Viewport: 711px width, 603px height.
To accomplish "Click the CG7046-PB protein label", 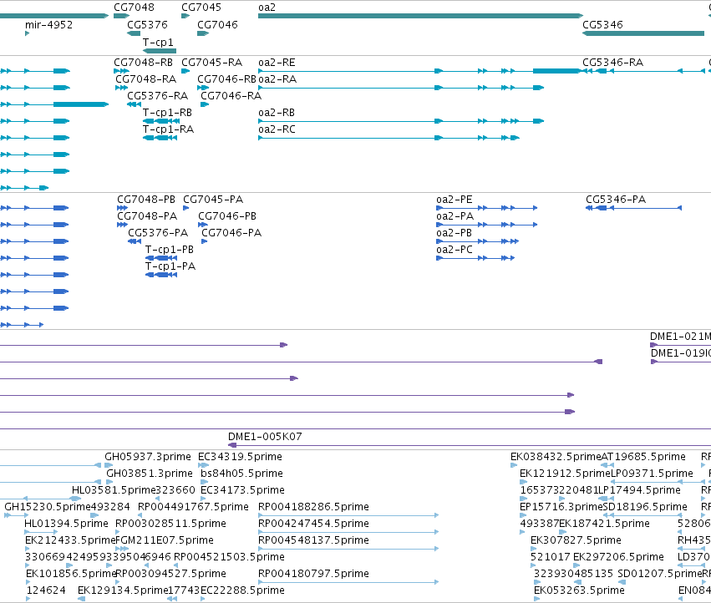I will [x=227, y=216].
